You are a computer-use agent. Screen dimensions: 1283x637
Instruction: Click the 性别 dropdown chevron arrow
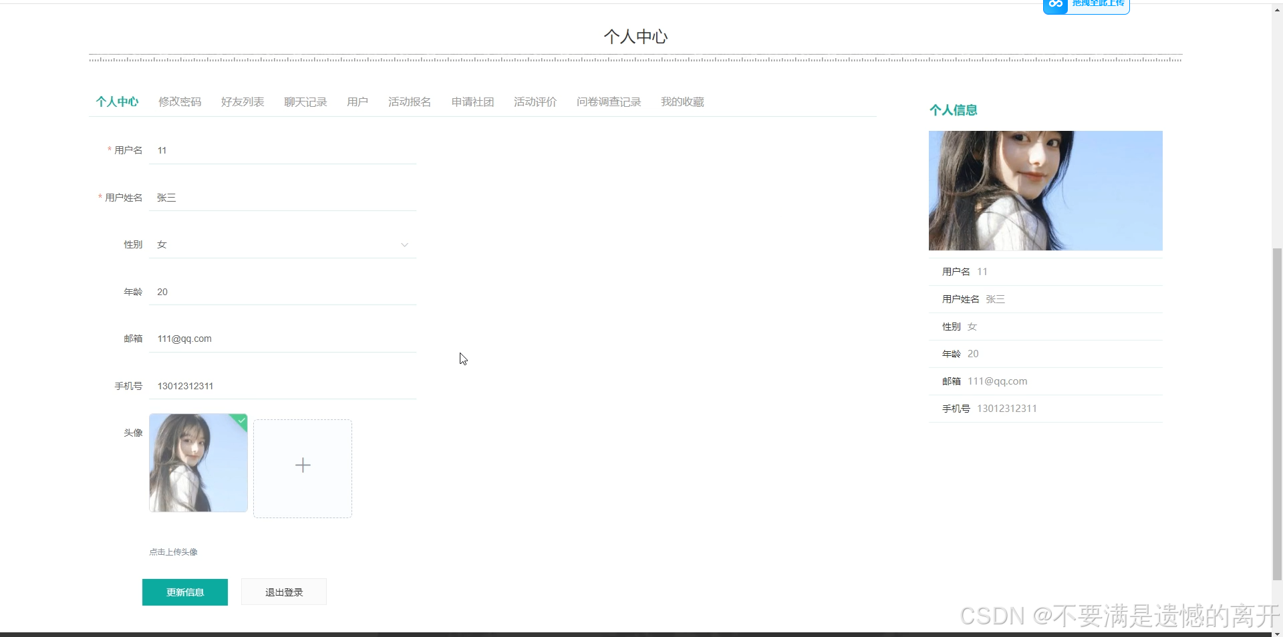tap(404, 245)
